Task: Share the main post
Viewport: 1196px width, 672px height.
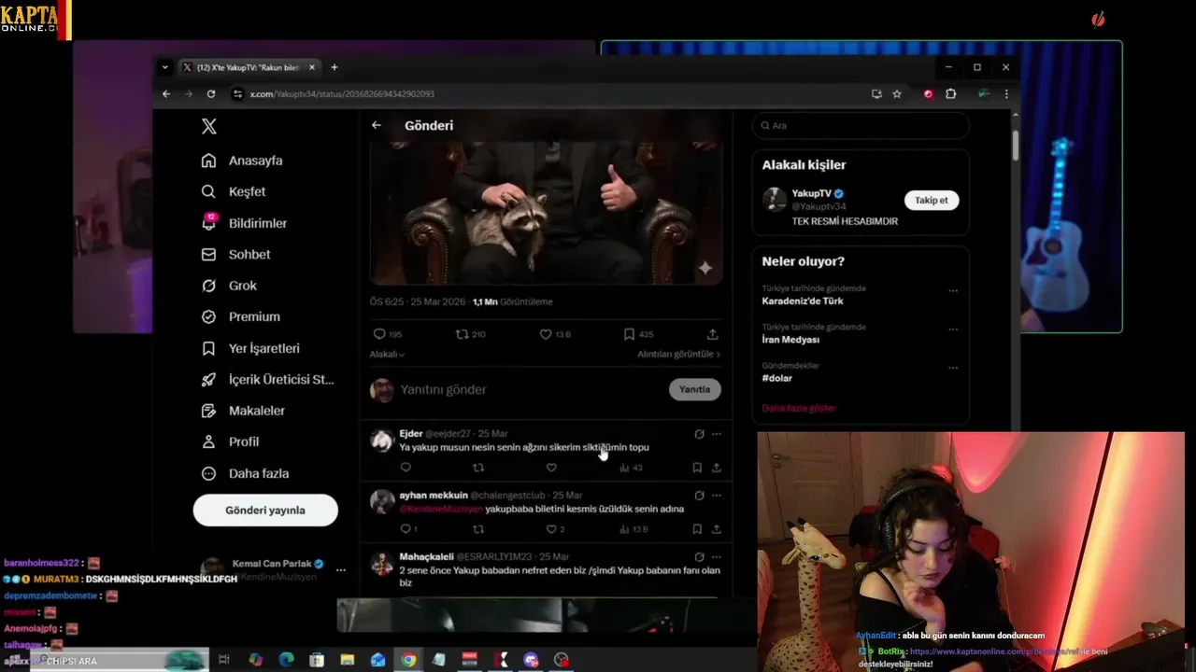Action: (712, 334)
